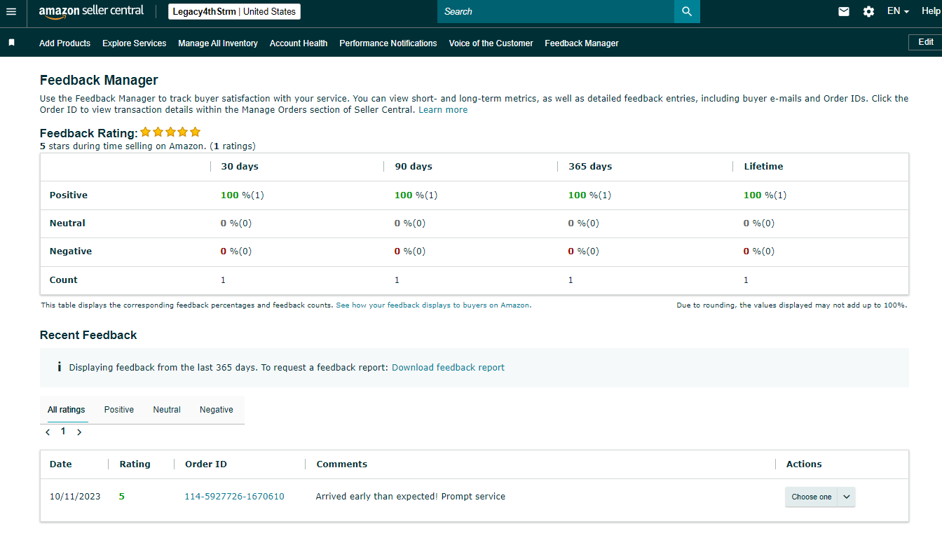Click the Actions column header
The image size is (942, 552).
804,464
